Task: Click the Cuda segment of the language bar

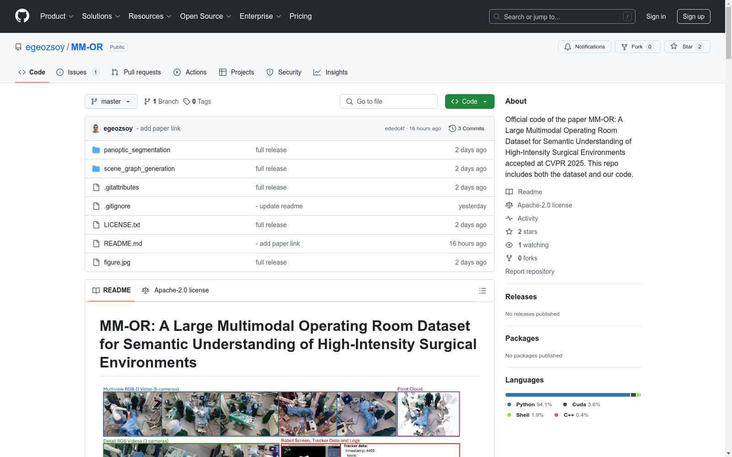Action: (x=634, y=395)
